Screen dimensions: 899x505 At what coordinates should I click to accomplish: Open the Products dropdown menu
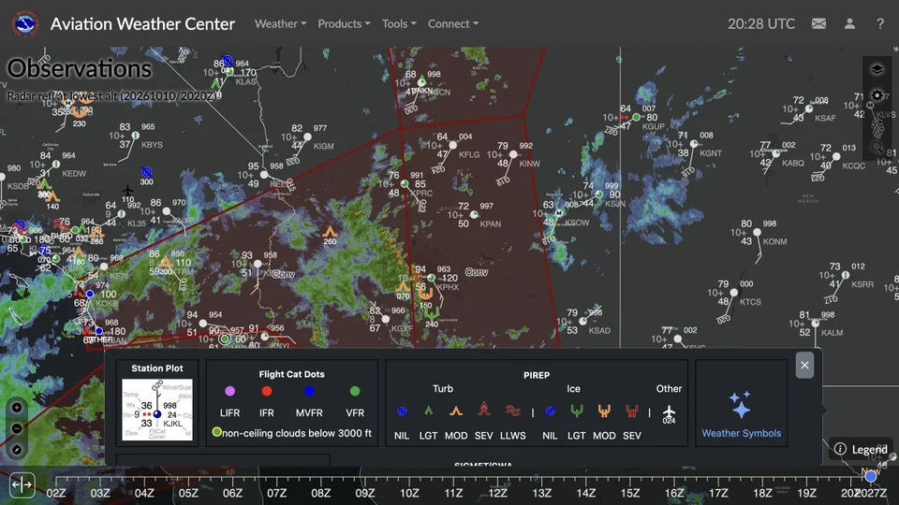(x=344, y=23)
